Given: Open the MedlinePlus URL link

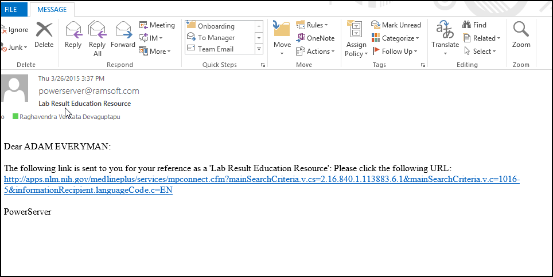Looking at the screenshot, I should [x=261, y=180].
